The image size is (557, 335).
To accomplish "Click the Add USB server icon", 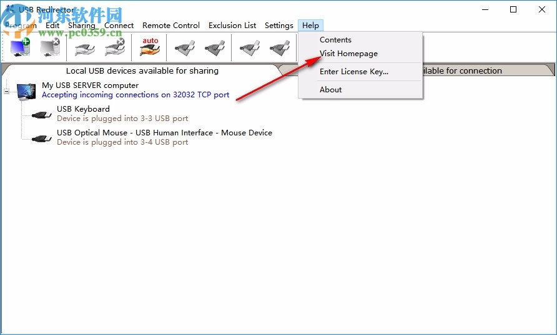I will click(x=20, y=47).
